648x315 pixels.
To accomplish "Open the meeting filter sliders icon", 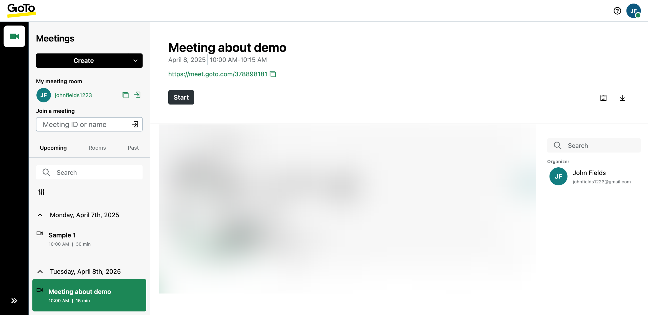I will [x=41, y=192].
